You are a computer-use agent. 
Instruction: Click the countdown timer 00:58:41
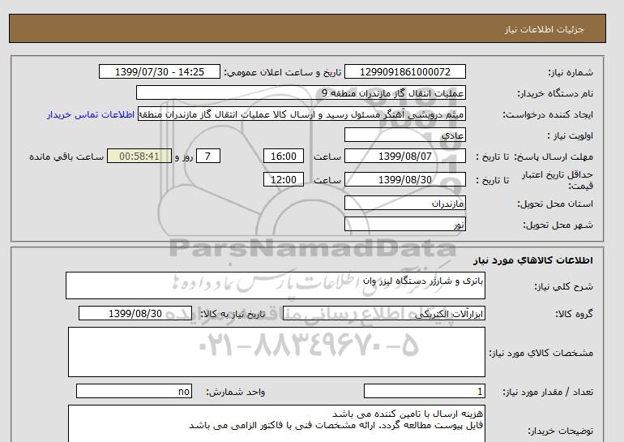(139, 156)
